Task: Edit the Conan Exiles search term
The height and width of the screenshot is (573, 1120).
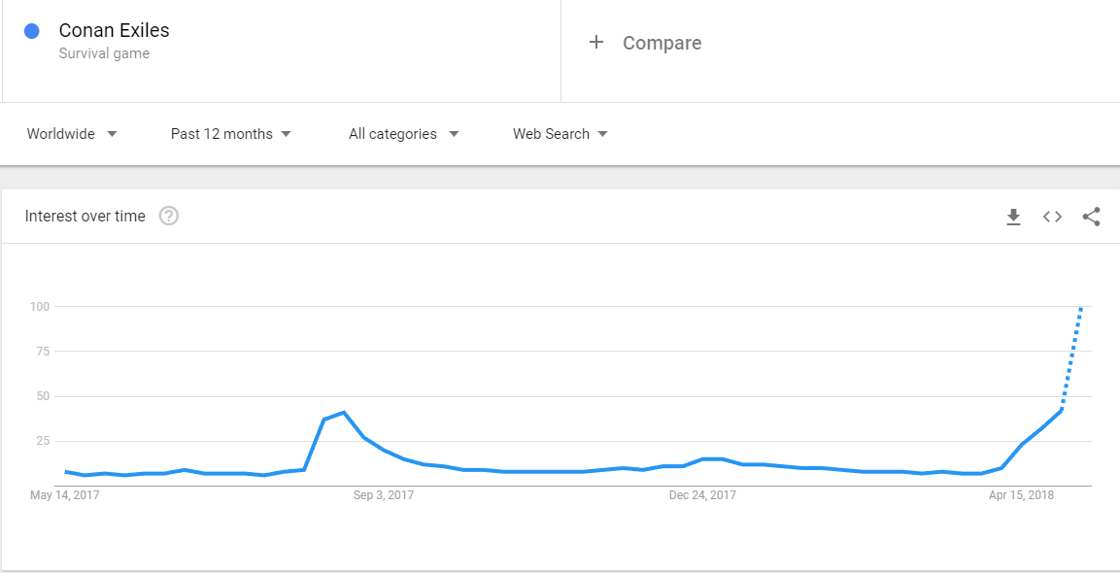Action: (115, 31)
